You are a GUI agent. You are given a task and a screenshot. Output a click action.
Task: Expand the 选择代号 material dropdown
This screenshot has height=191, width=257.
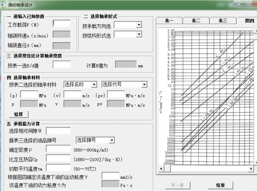click(144, 85)
